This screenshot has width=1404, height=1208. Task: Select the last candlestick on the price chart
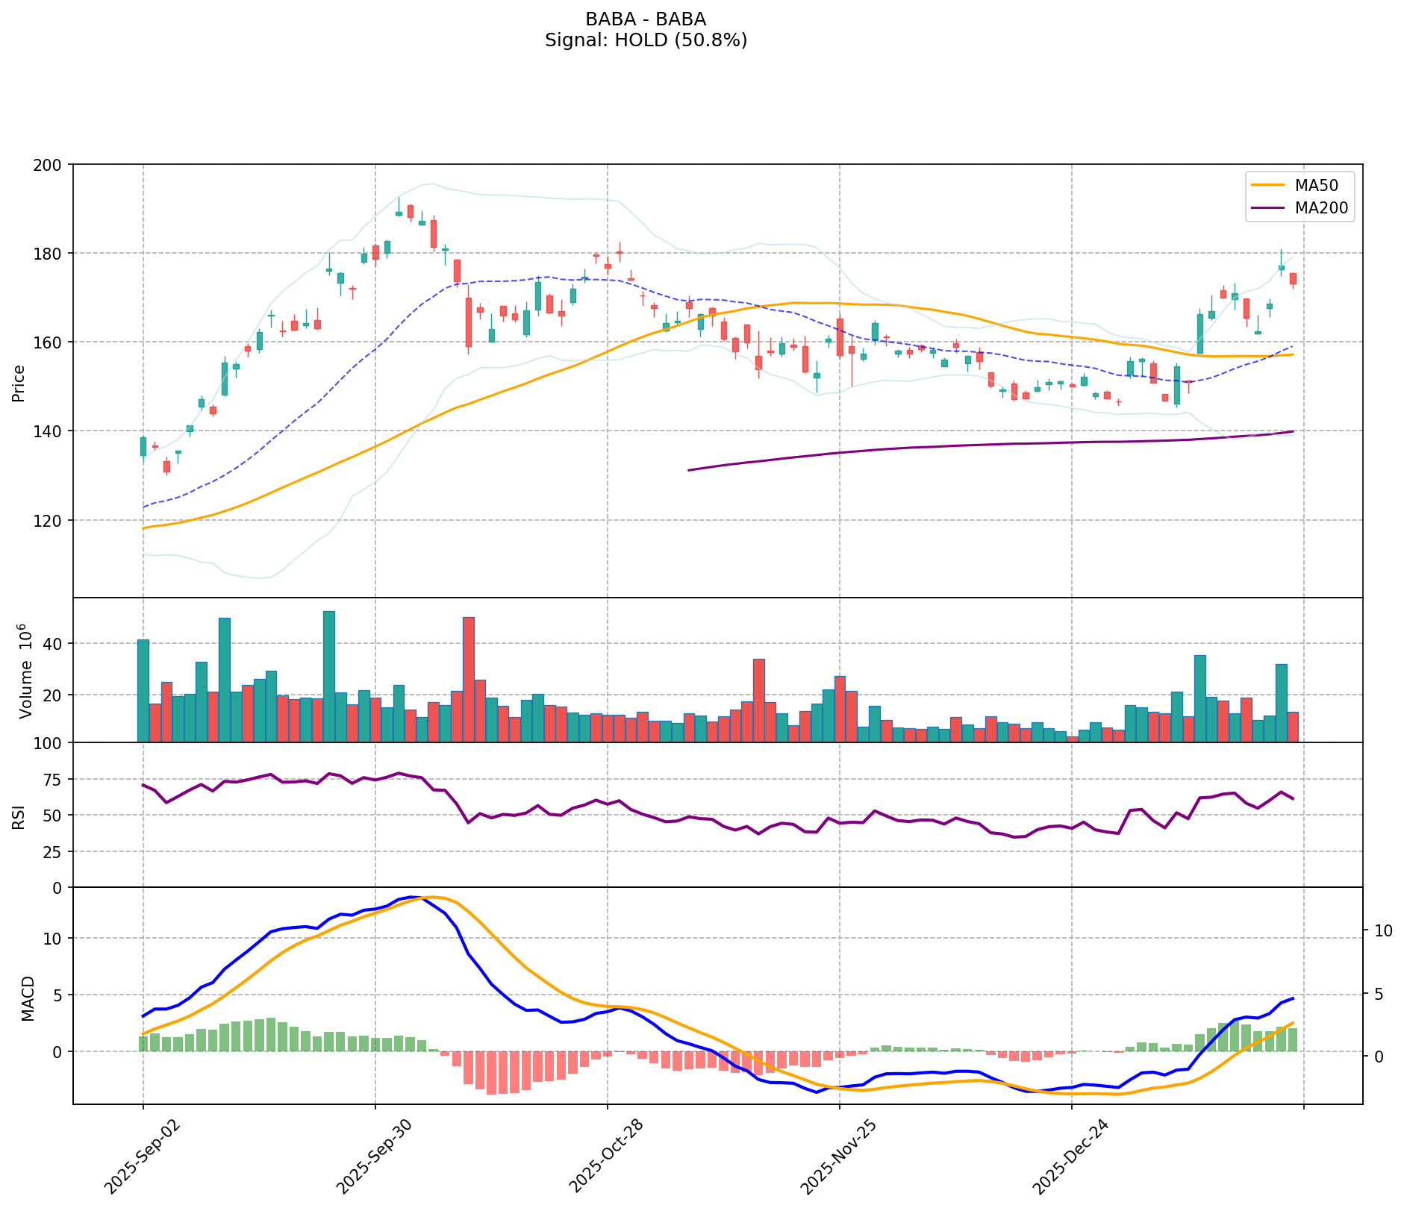coord(1293,279)
